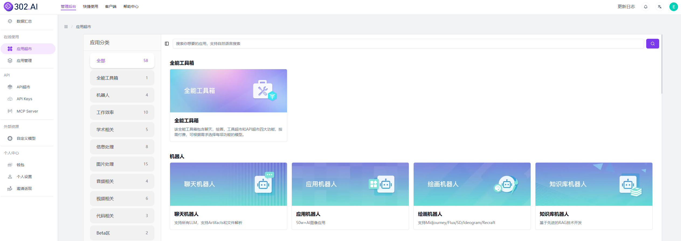
Task: Click the 个人设置 person icon
Action: (x=10, y=177)
